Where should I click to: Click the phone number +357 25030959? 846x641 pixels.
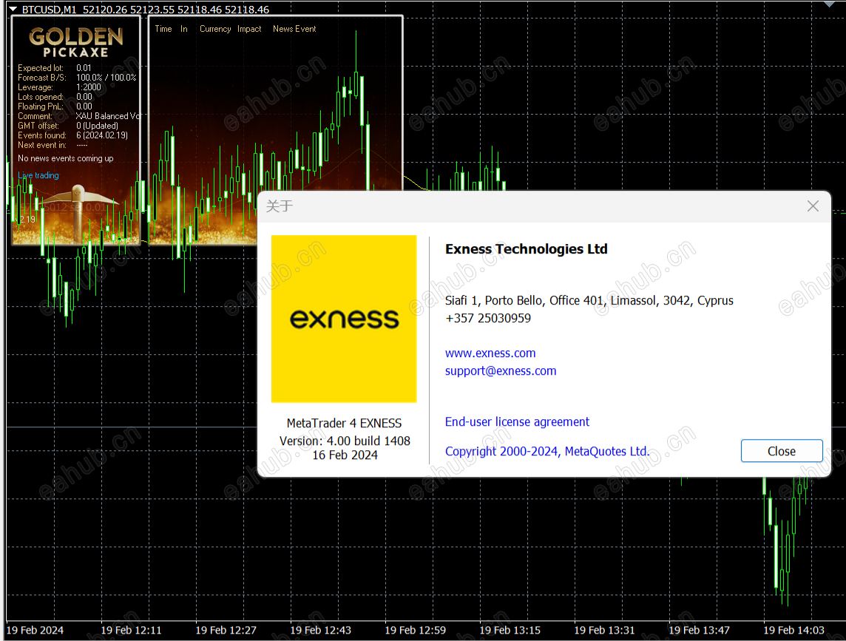488,319
